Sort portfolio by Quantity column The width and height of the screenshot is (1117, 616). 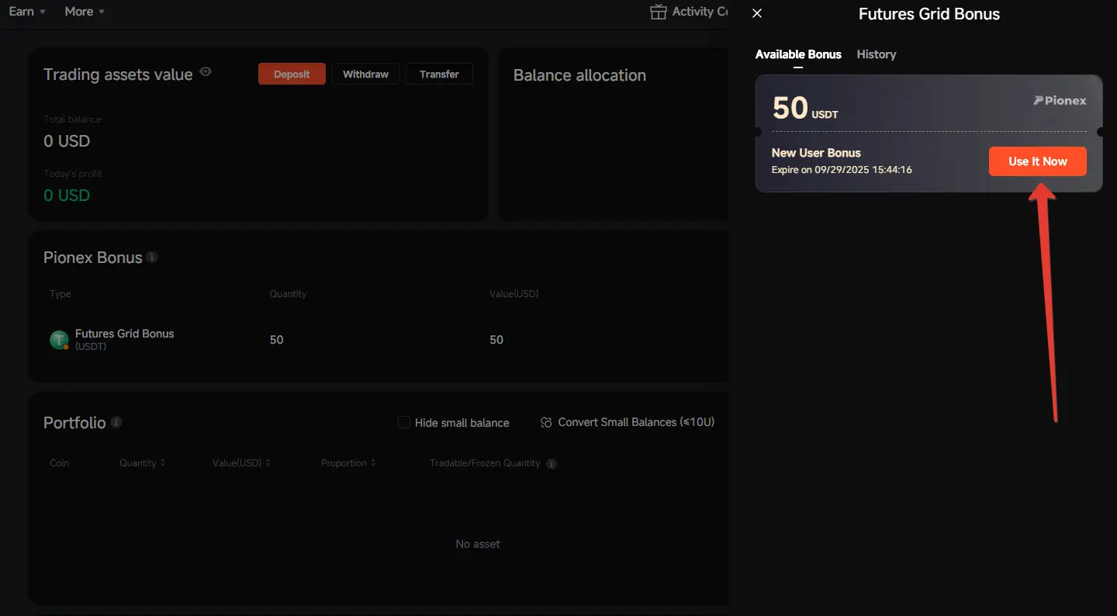142,463
